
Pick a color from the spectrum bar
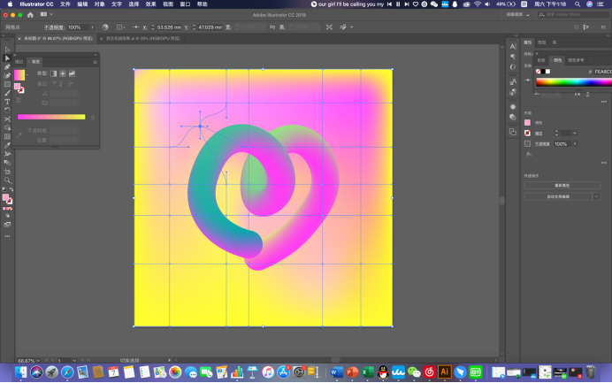(574, 82)
